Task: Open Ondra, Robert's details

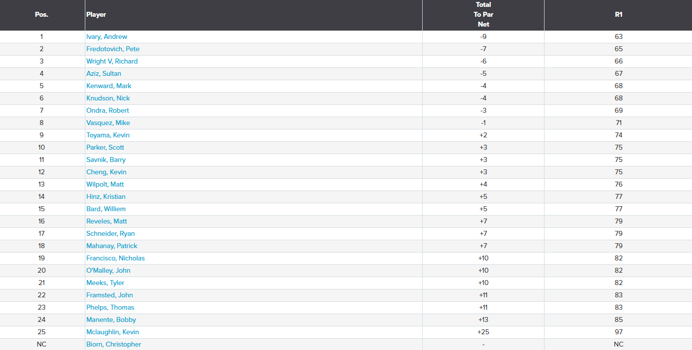Action: [x=108, y=111]
